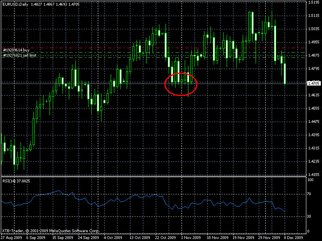The width and height of the screenshot is (322, 241).
Task: Click the 1.5195 price axis label
Action: pos(314,2)
